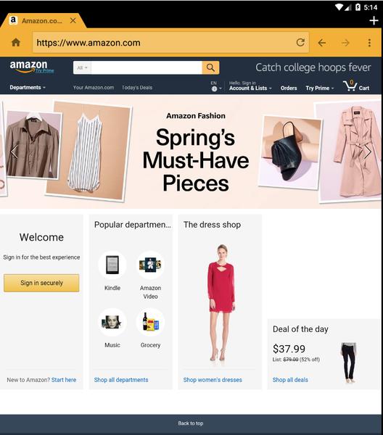The width and height of the screenshot is (383, 435).
Task: Go back using the browser back arrow
Action: (x=322, y=43)
